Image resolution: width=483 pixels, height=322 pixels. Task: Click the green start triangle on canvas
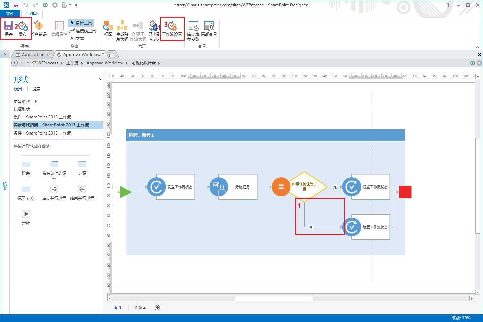coord(125,192)
